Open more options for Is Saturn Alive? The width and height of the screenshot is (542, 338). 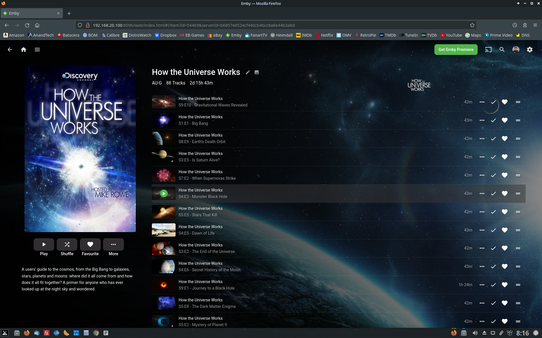tap(482, 157)
